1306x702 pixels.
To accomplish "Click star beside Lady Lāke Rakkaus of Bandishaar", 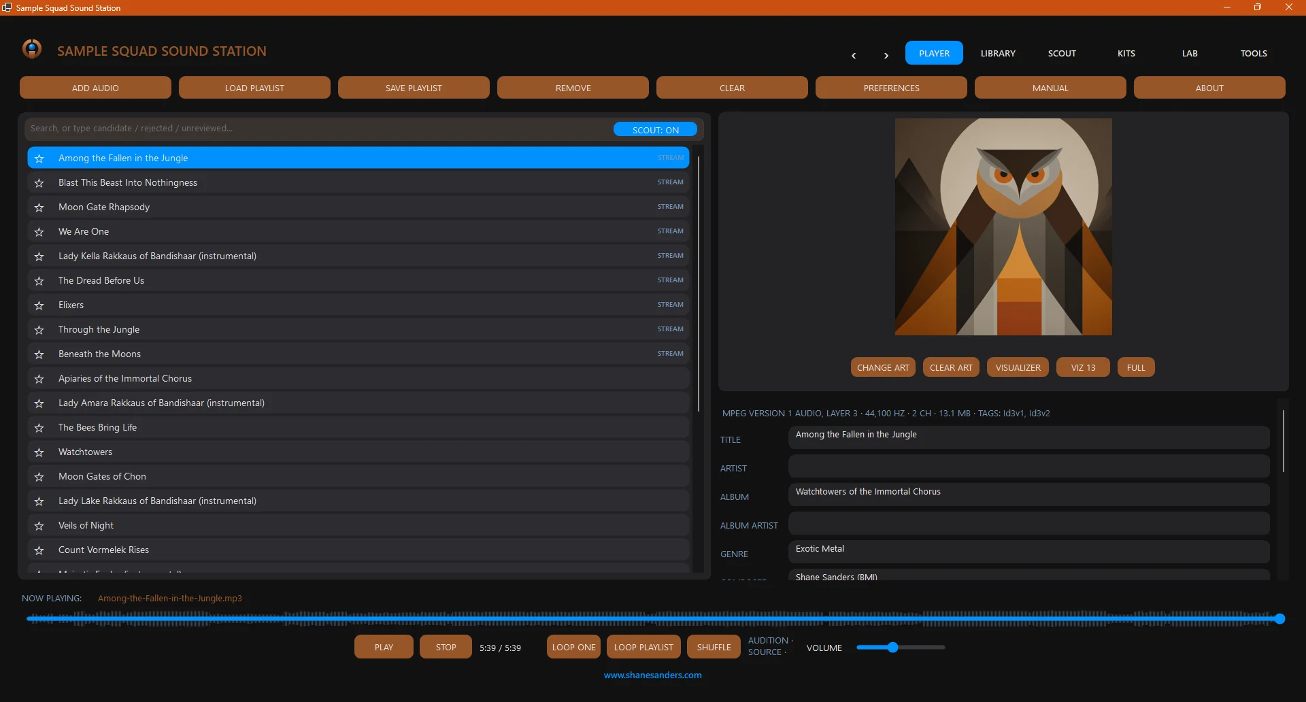I will click(39, 501).
